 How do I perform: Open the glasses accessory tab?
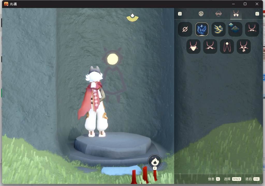[x=218, y=14]
